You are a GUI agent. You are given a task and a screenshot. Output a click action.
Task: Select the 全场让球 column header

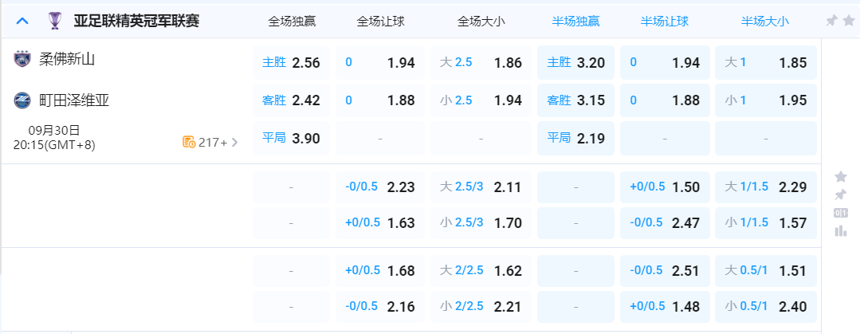tap(381, 22)
